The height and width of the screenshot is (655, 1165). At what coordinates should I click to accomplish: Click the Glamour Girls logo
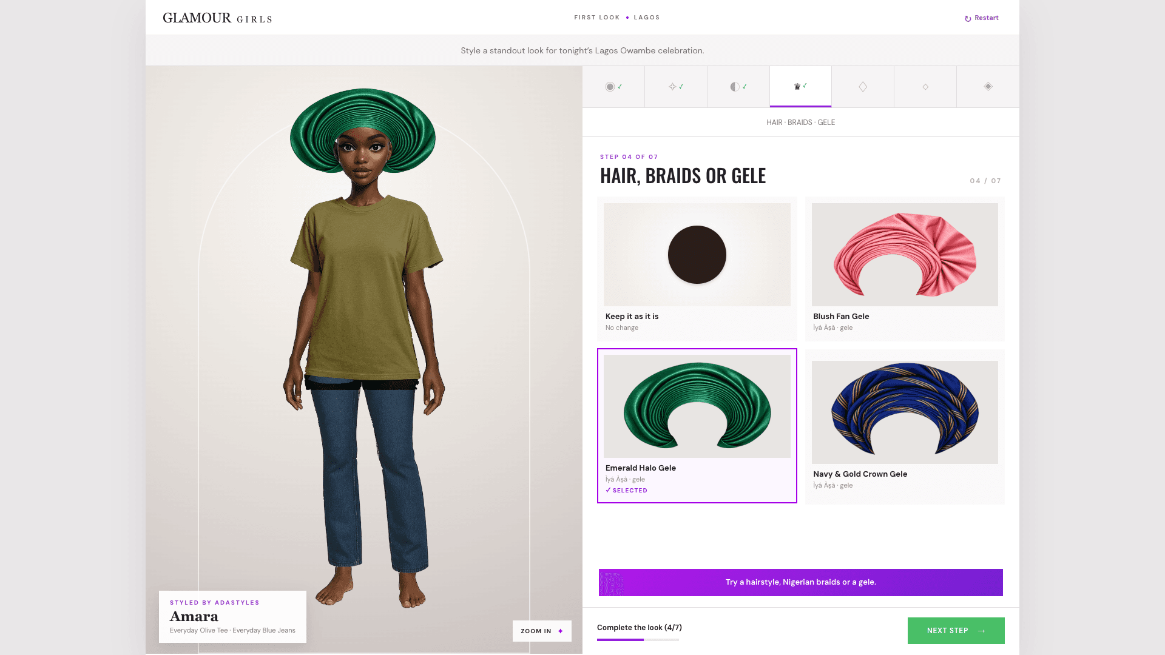pos(217,18)
